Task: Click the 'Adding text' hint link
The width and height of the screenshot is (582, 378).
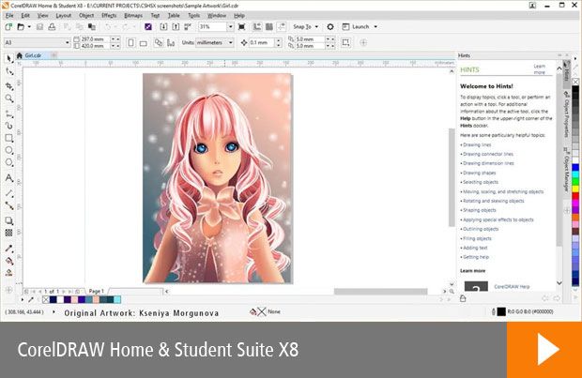Action: [x=475, y=247]
